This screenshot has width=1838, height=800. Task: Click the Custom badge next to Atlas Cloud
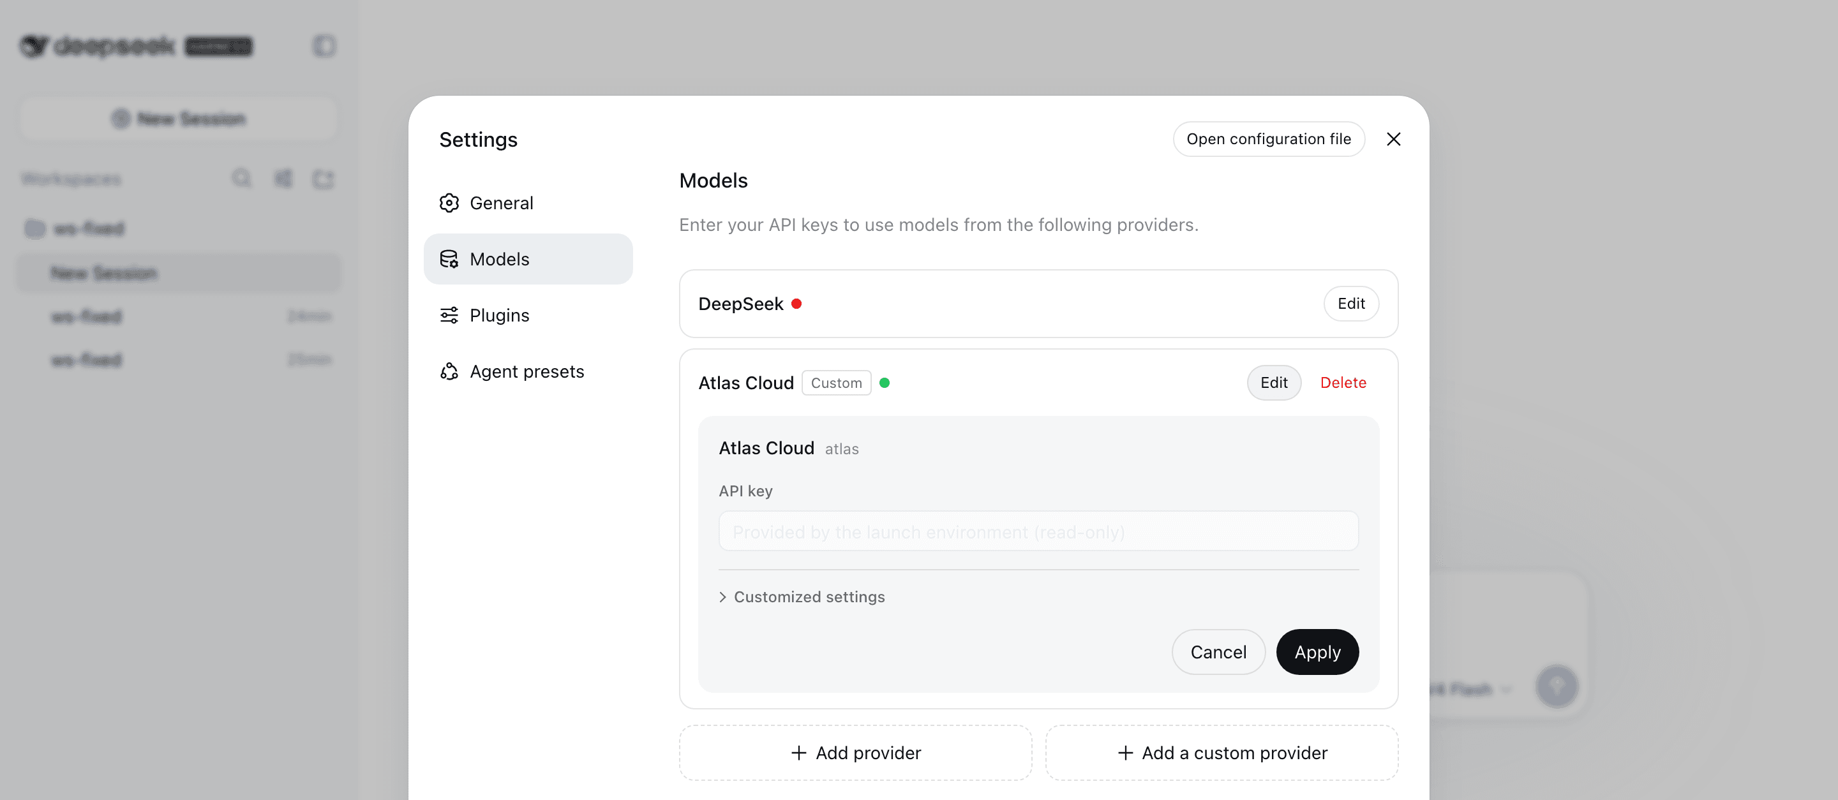point(836,383)
